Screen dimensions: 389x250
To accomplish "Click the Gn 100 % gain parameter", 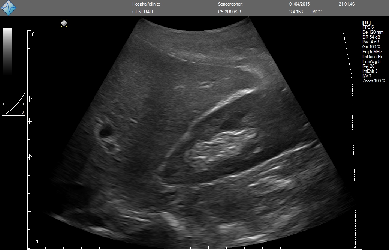I will point(371,47).
